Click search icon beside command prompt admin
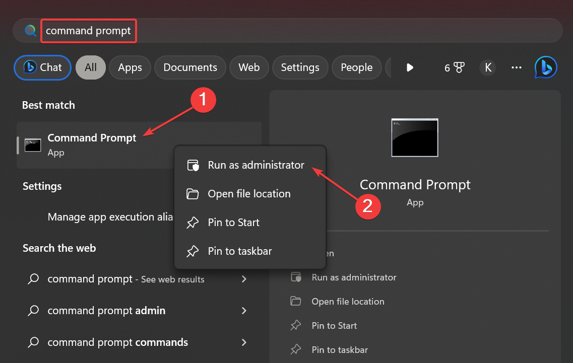 [x=33, y=311]
